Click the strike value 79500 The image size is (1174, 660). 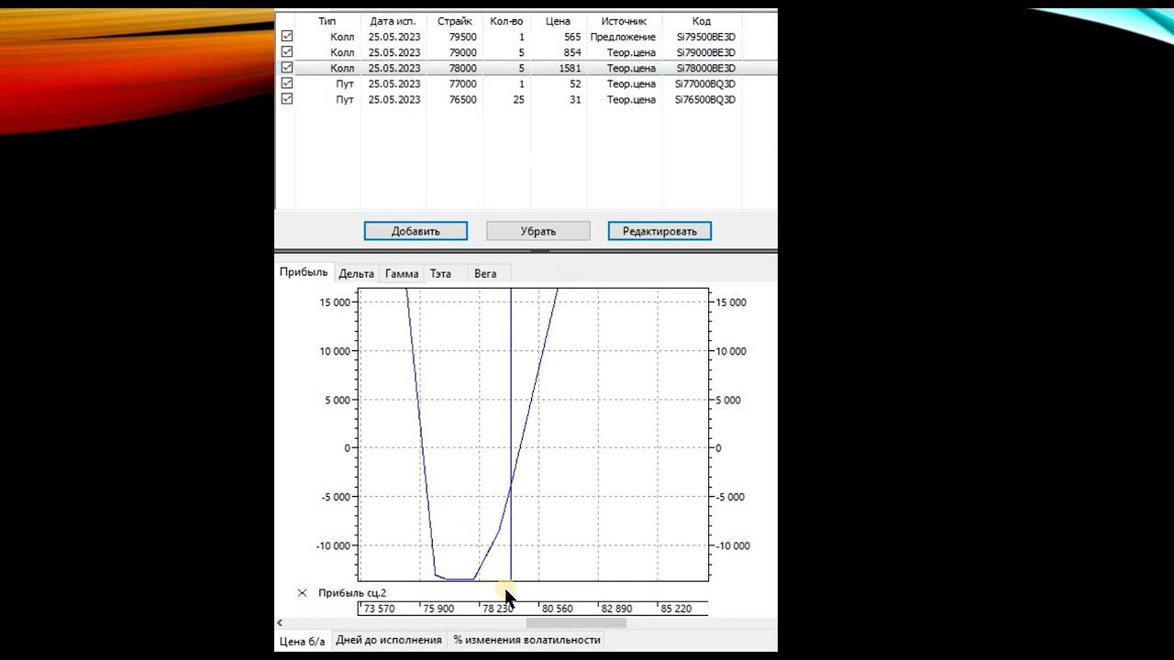pyautogui.click(x=461, y=37)
